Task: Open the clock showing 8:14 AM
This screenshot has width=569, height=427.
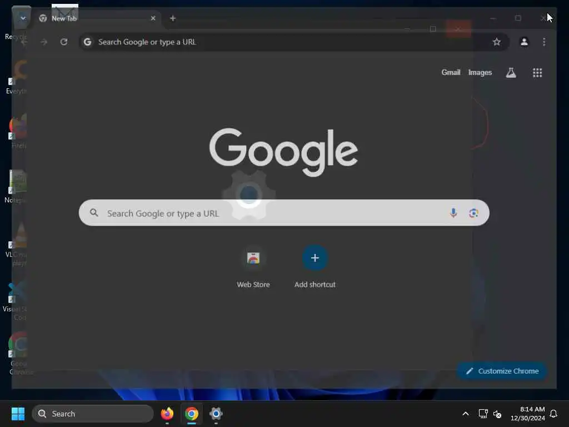Action: coord(527,414)
